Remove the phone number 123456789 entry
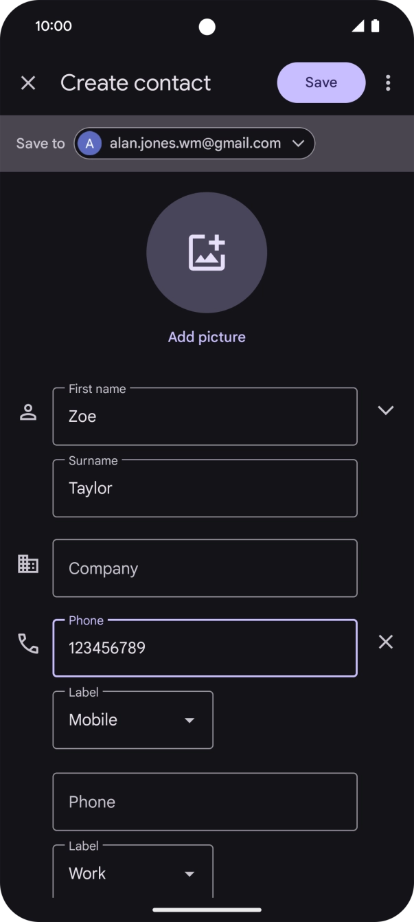 (x=386, y=642)
